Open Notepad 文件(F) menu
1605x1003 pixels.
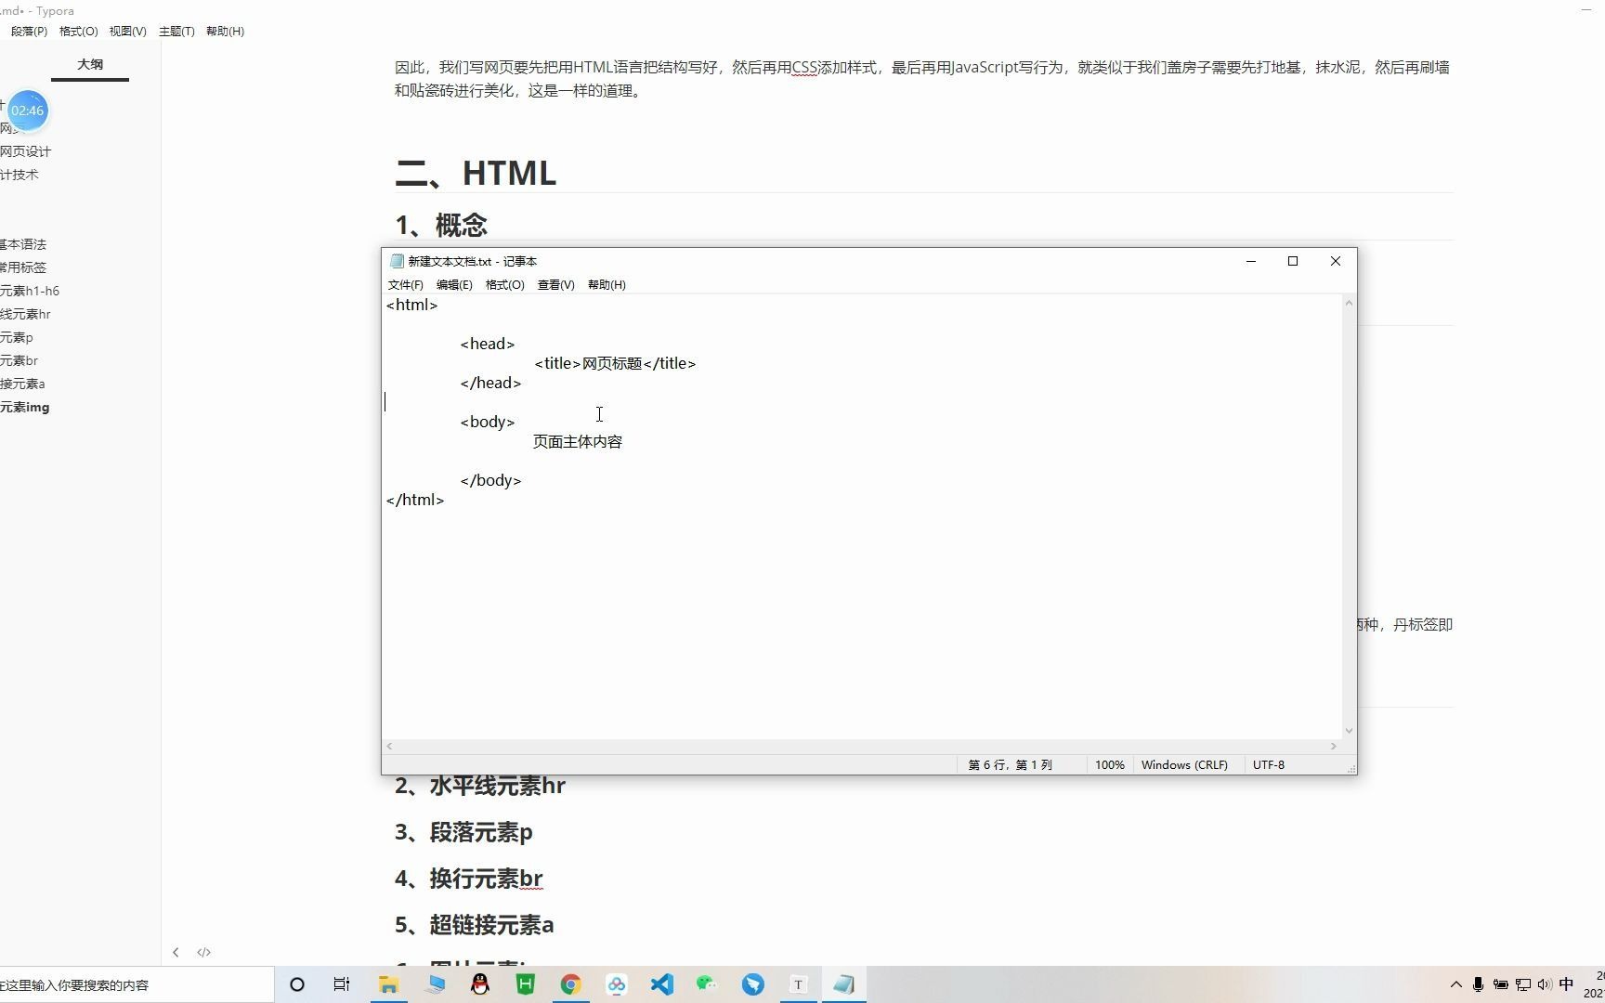405,285
